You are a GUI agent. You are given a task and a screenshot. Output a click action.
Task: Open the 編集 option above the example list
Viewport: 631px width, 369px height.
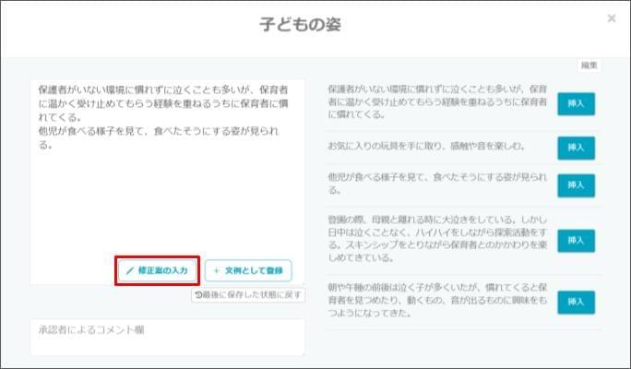coord(589,65)
